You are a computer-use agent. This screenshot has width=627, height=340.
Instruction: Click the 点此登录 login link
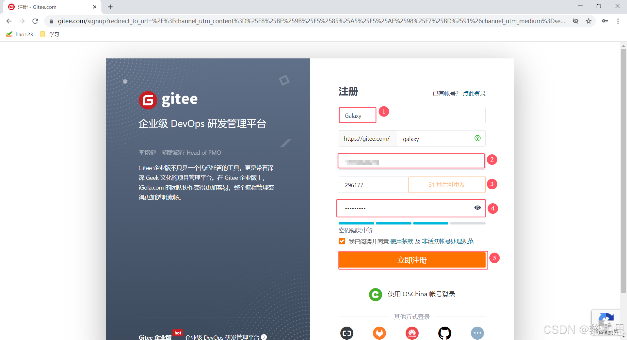474,94
